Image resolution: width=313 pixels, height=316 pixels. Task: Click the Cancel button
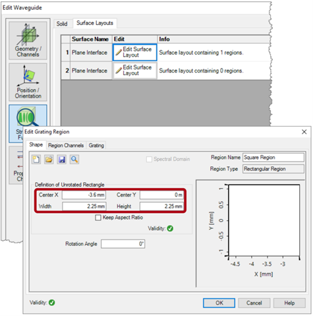pos(254,303)
